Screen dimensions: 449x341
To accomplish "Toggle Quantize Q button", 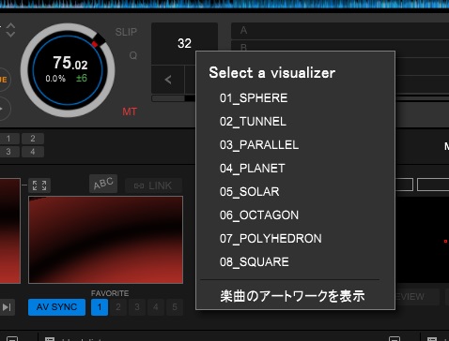I will tap(133, 55).
